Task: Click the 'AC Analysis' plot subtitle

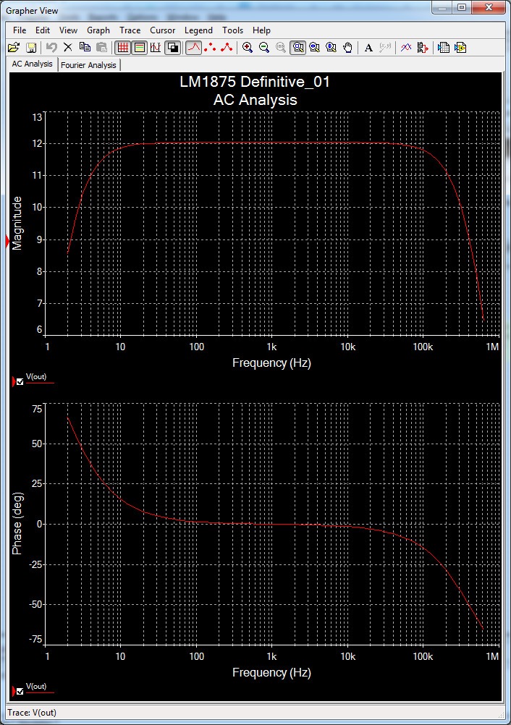Action: pos(255,100)
